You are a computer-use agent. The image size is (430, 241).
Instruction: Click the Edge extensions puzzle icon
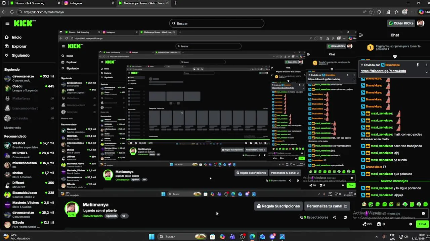379,12
